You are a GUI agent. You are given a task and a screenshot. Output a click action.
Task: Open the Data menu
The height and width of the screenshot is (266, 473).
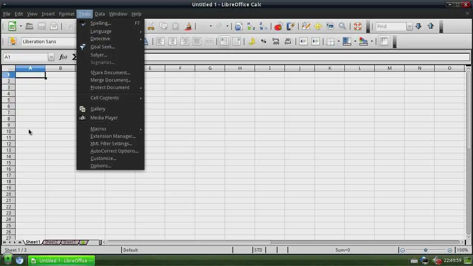pyautogui.click(x=100, y=14)
